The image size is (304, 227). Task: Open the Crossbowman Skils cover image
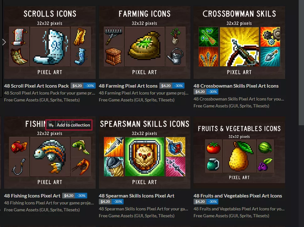point(239,42)
